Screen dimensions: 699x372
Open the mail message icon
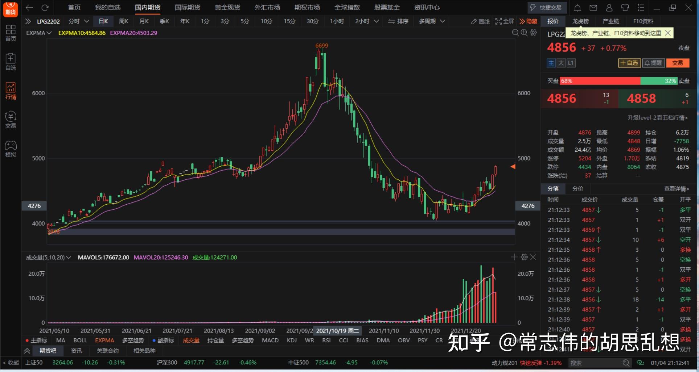[x=593, y=7]
